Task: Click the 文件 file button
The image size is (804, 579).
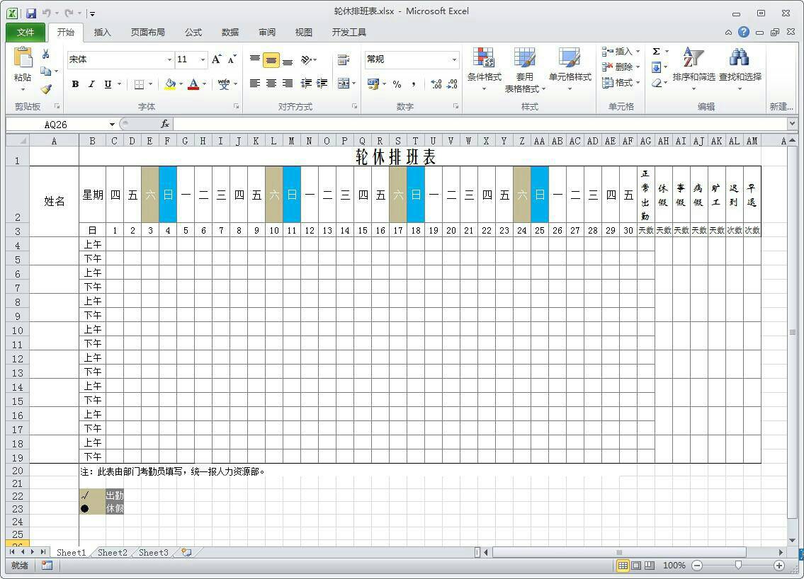Action: pyautogui.click(x=26, y=32)
